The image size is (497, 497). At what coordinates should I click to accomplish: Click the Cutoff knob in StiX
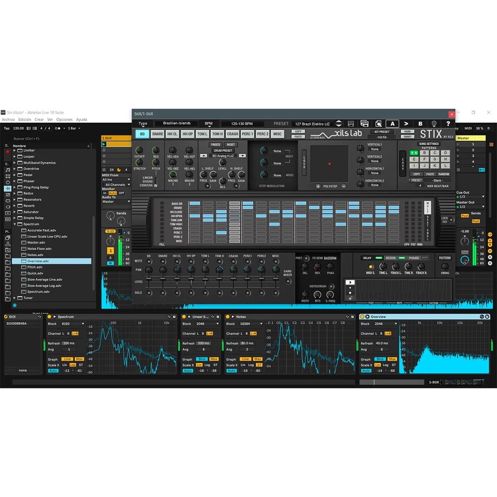[x=139, y=150]
